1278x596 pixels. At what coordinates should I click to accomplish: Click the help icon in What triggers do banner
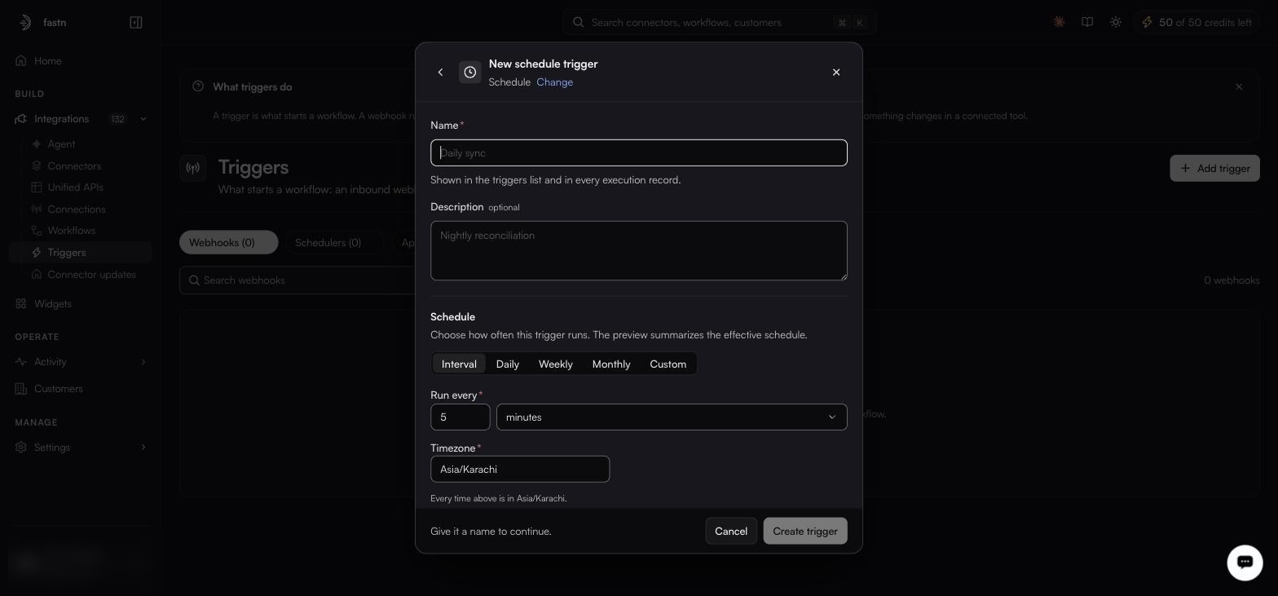click(x=198, y=86)
